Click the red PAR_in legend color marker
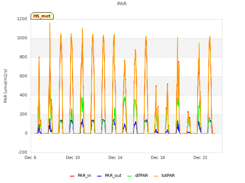This screenshot has height=183, width=245. click(72, 176)
